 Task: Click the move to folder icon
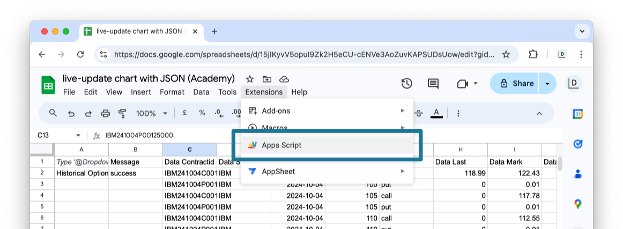(266, 79)
